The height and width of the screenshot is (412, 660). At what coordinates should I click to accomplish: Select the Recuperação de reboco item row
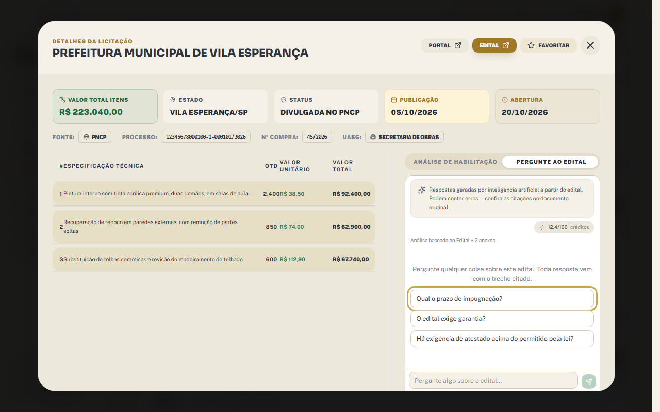coord(214,227)
